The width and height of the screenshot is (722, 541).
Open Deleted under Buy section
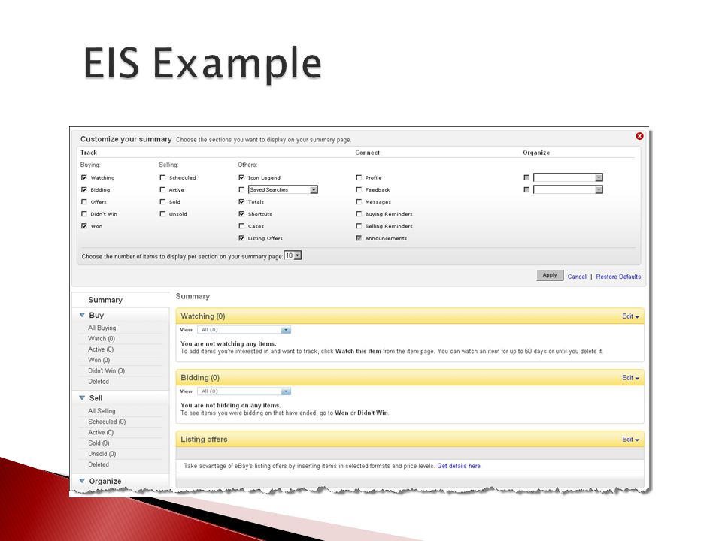pos(99,382)
